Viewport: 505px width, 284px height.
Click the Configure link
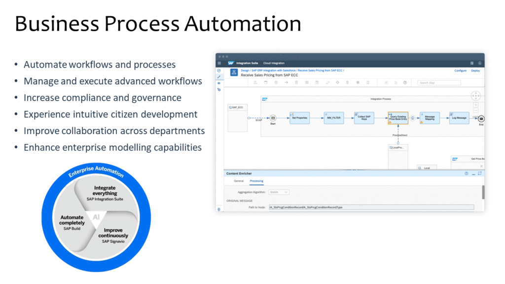tap(461, 71)
